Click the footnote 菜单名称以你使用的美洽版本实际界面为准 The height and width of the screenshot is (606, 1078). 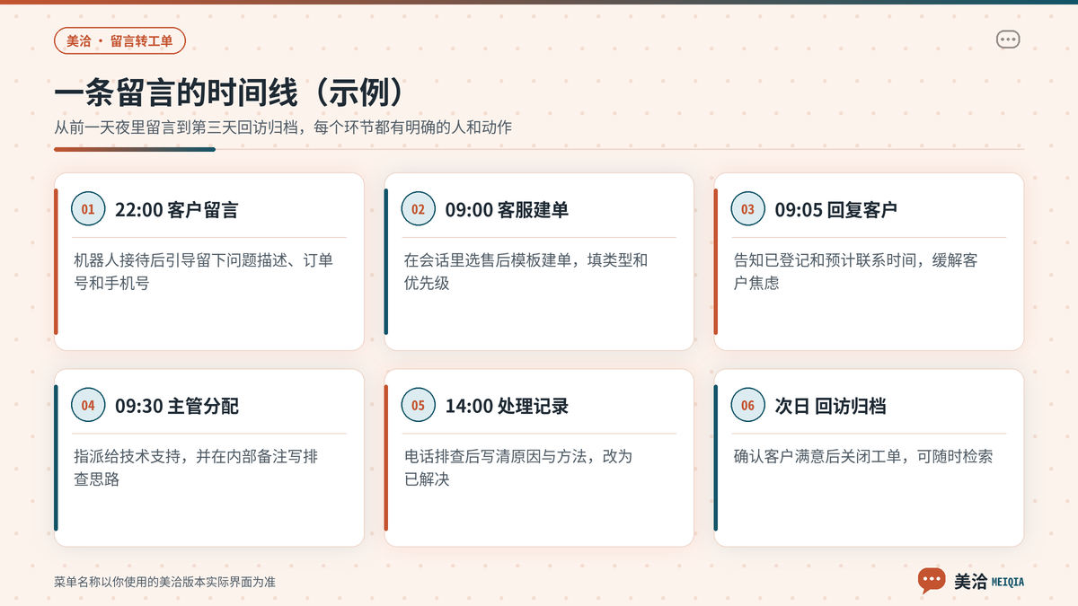pyautogui.click(x=164, y=582)
